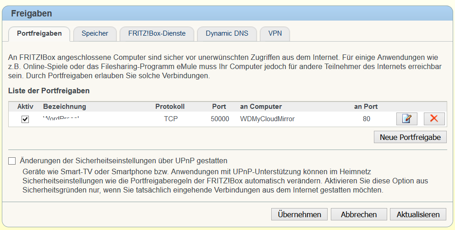
Task: Go to the Dynamic DNS tab
Action: coord(227,33)
